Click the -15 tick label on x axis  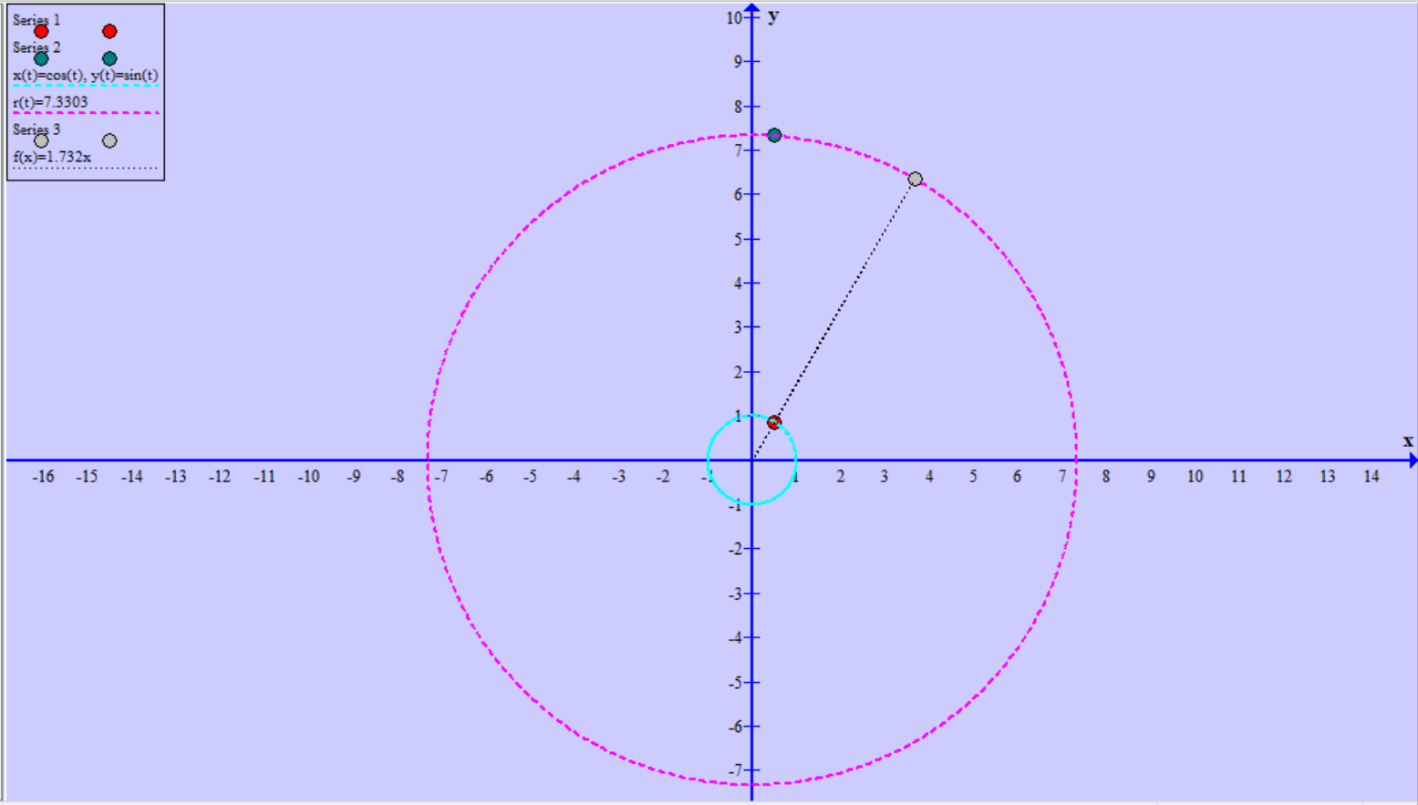click(x=87, y=477)
